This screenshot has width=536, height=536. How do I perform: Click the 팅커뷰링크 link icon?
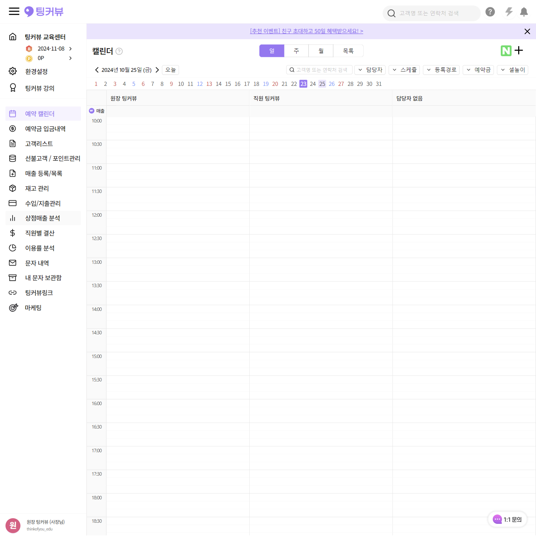point(13,293)
